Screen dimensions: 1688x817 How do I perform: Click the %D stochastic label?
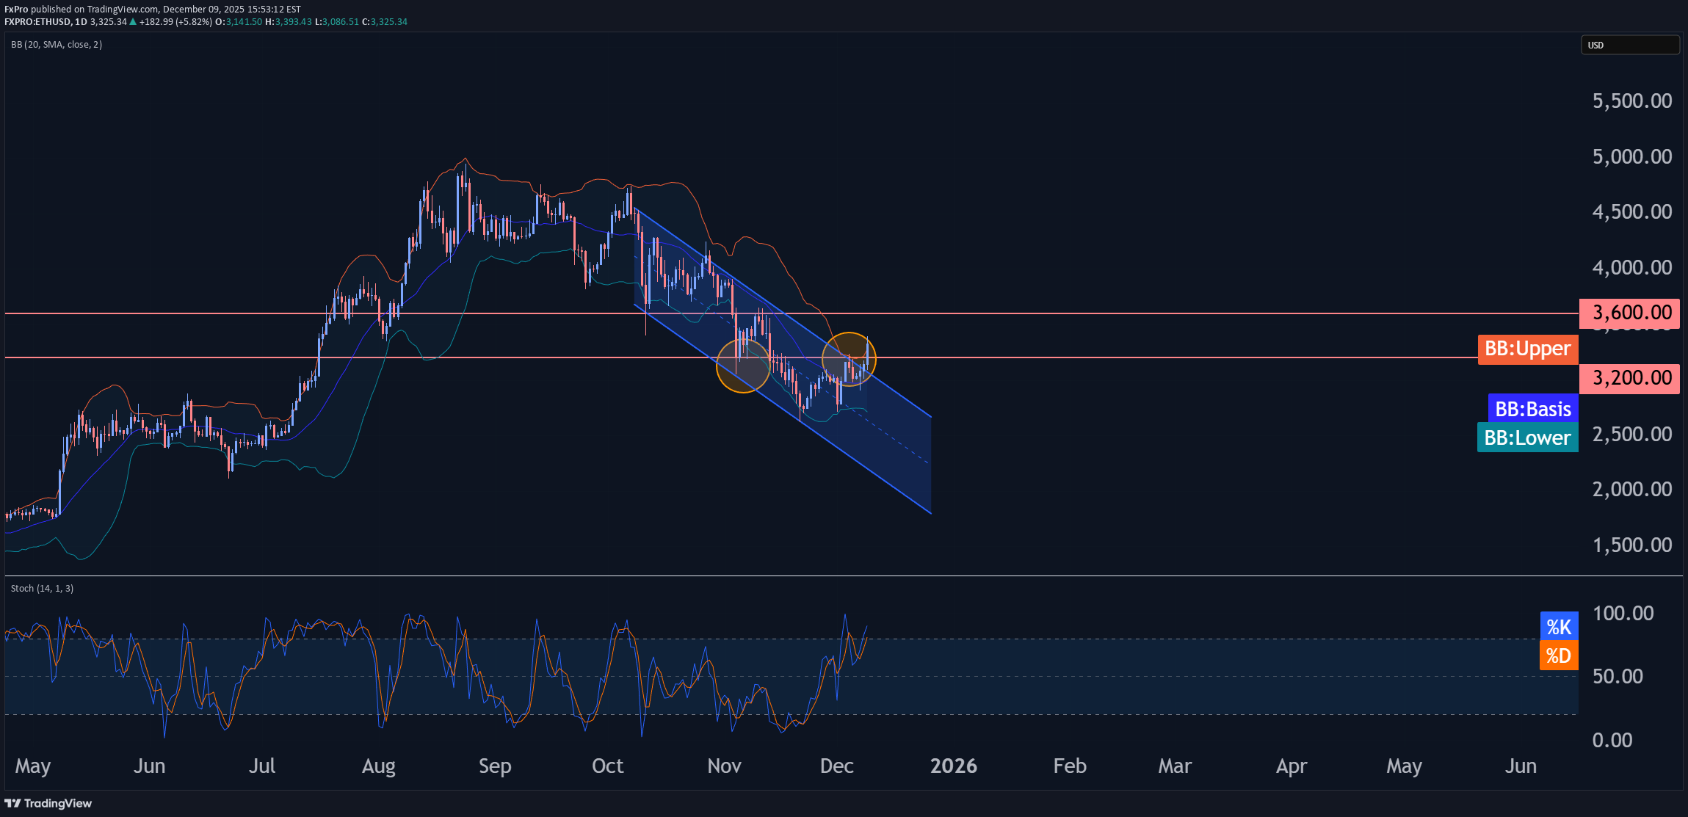click(1558, 656)
